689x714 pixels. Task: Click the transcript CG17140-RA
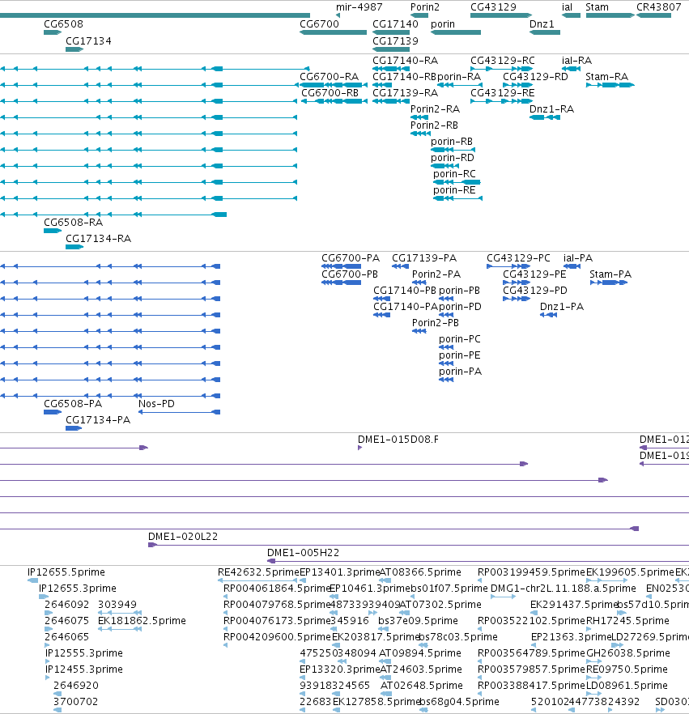pos(406,61)
